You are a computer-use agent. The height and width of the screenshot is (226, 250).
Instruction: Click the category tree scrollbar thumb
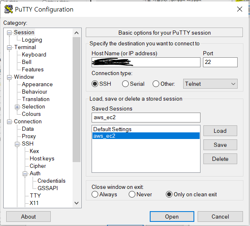click(x=77, y=100)
